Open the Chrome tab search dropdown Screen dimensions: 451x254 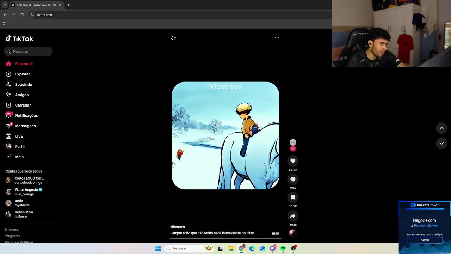[5, 5]
